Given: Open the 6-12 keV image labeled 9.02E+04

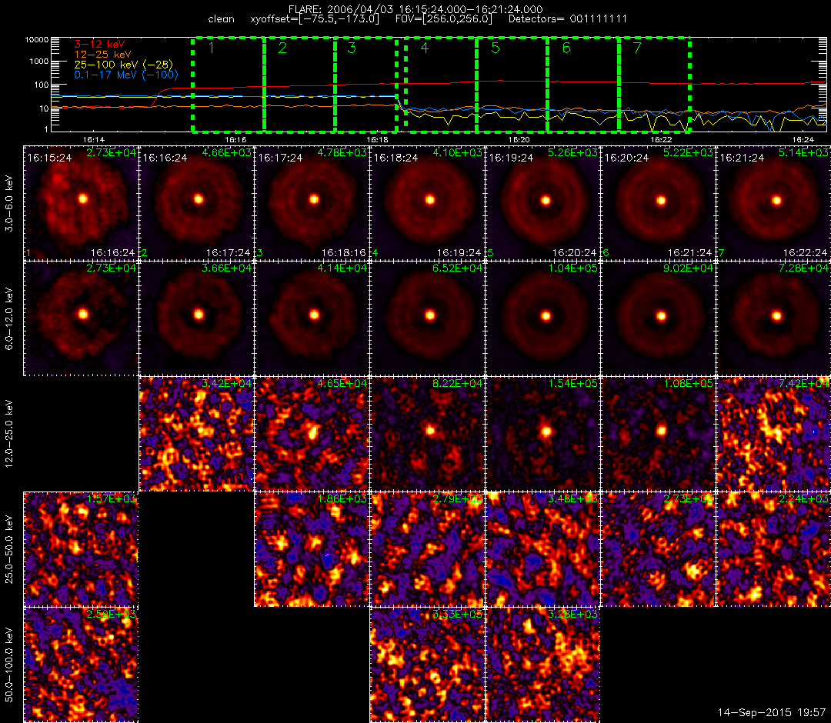Looking at the screenshot, I should 658,319.
